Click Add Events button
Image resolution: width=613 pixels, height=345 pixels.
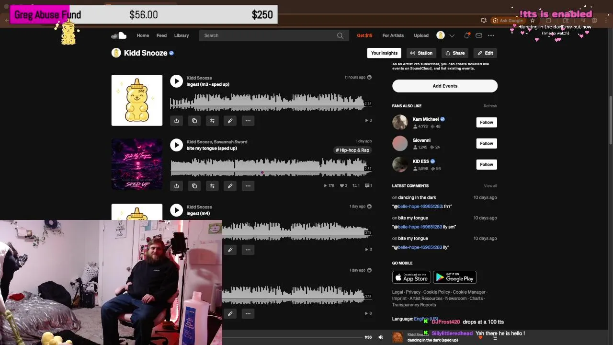pos(445,86)
